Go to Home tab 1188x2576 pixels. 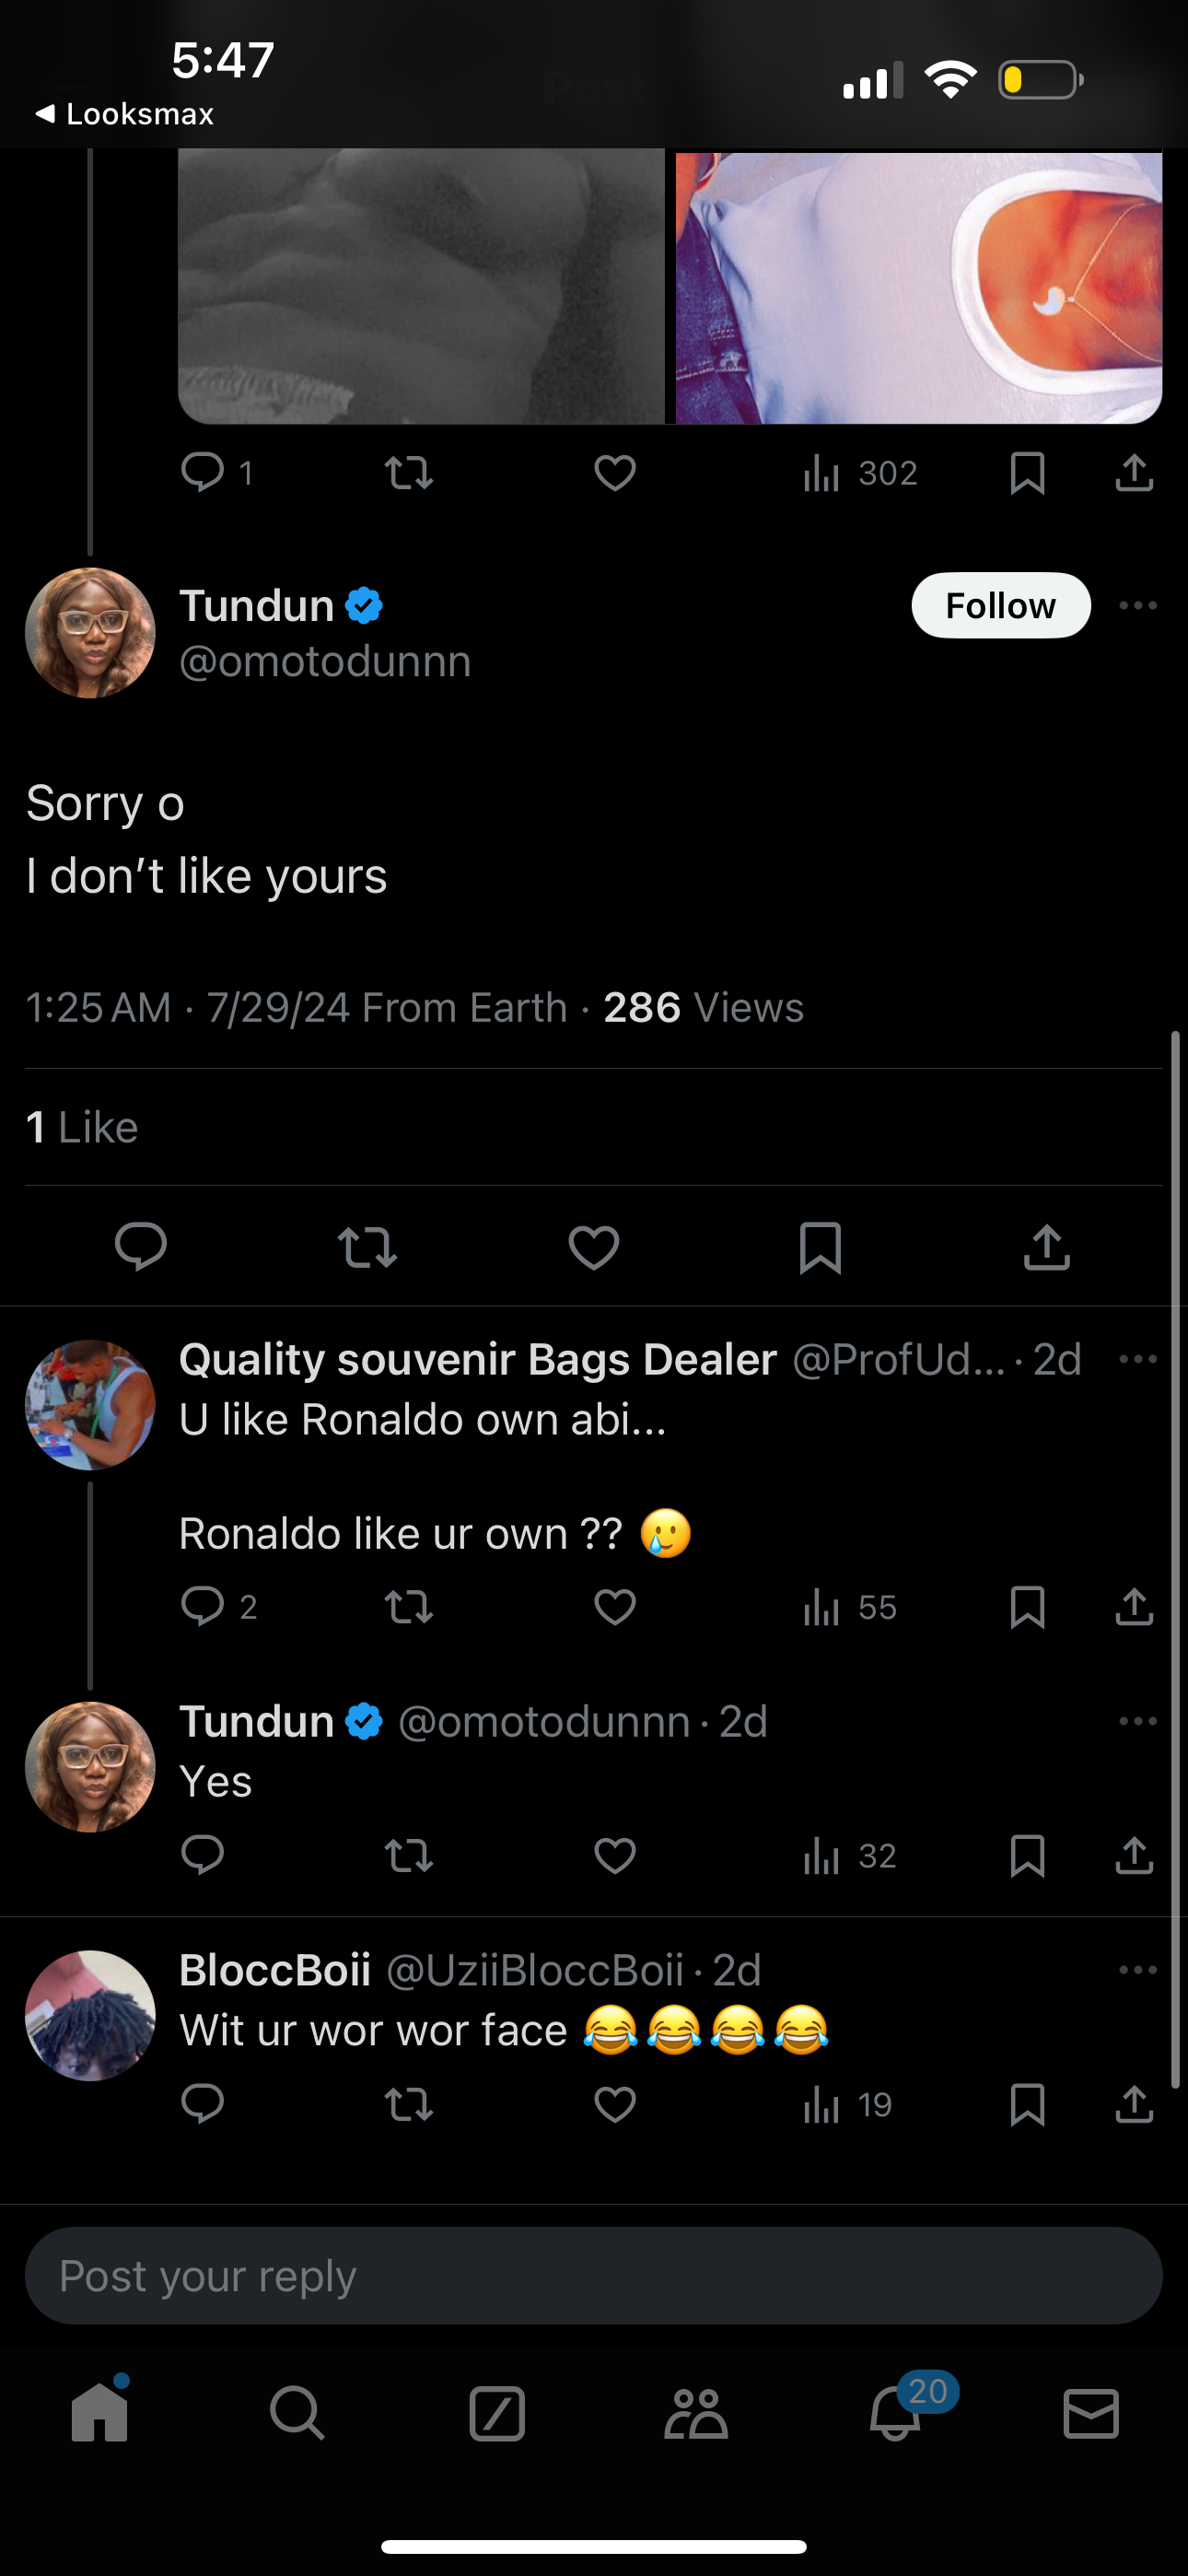pyautogui.click(x=100, y=2413)
